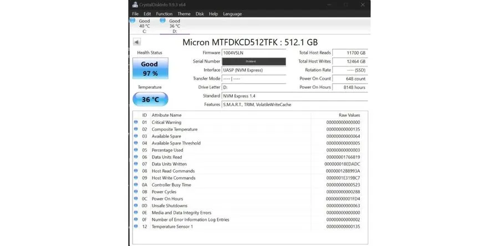
Task: Click the hidden Serial Number field
Action: [x=253, y=61]
